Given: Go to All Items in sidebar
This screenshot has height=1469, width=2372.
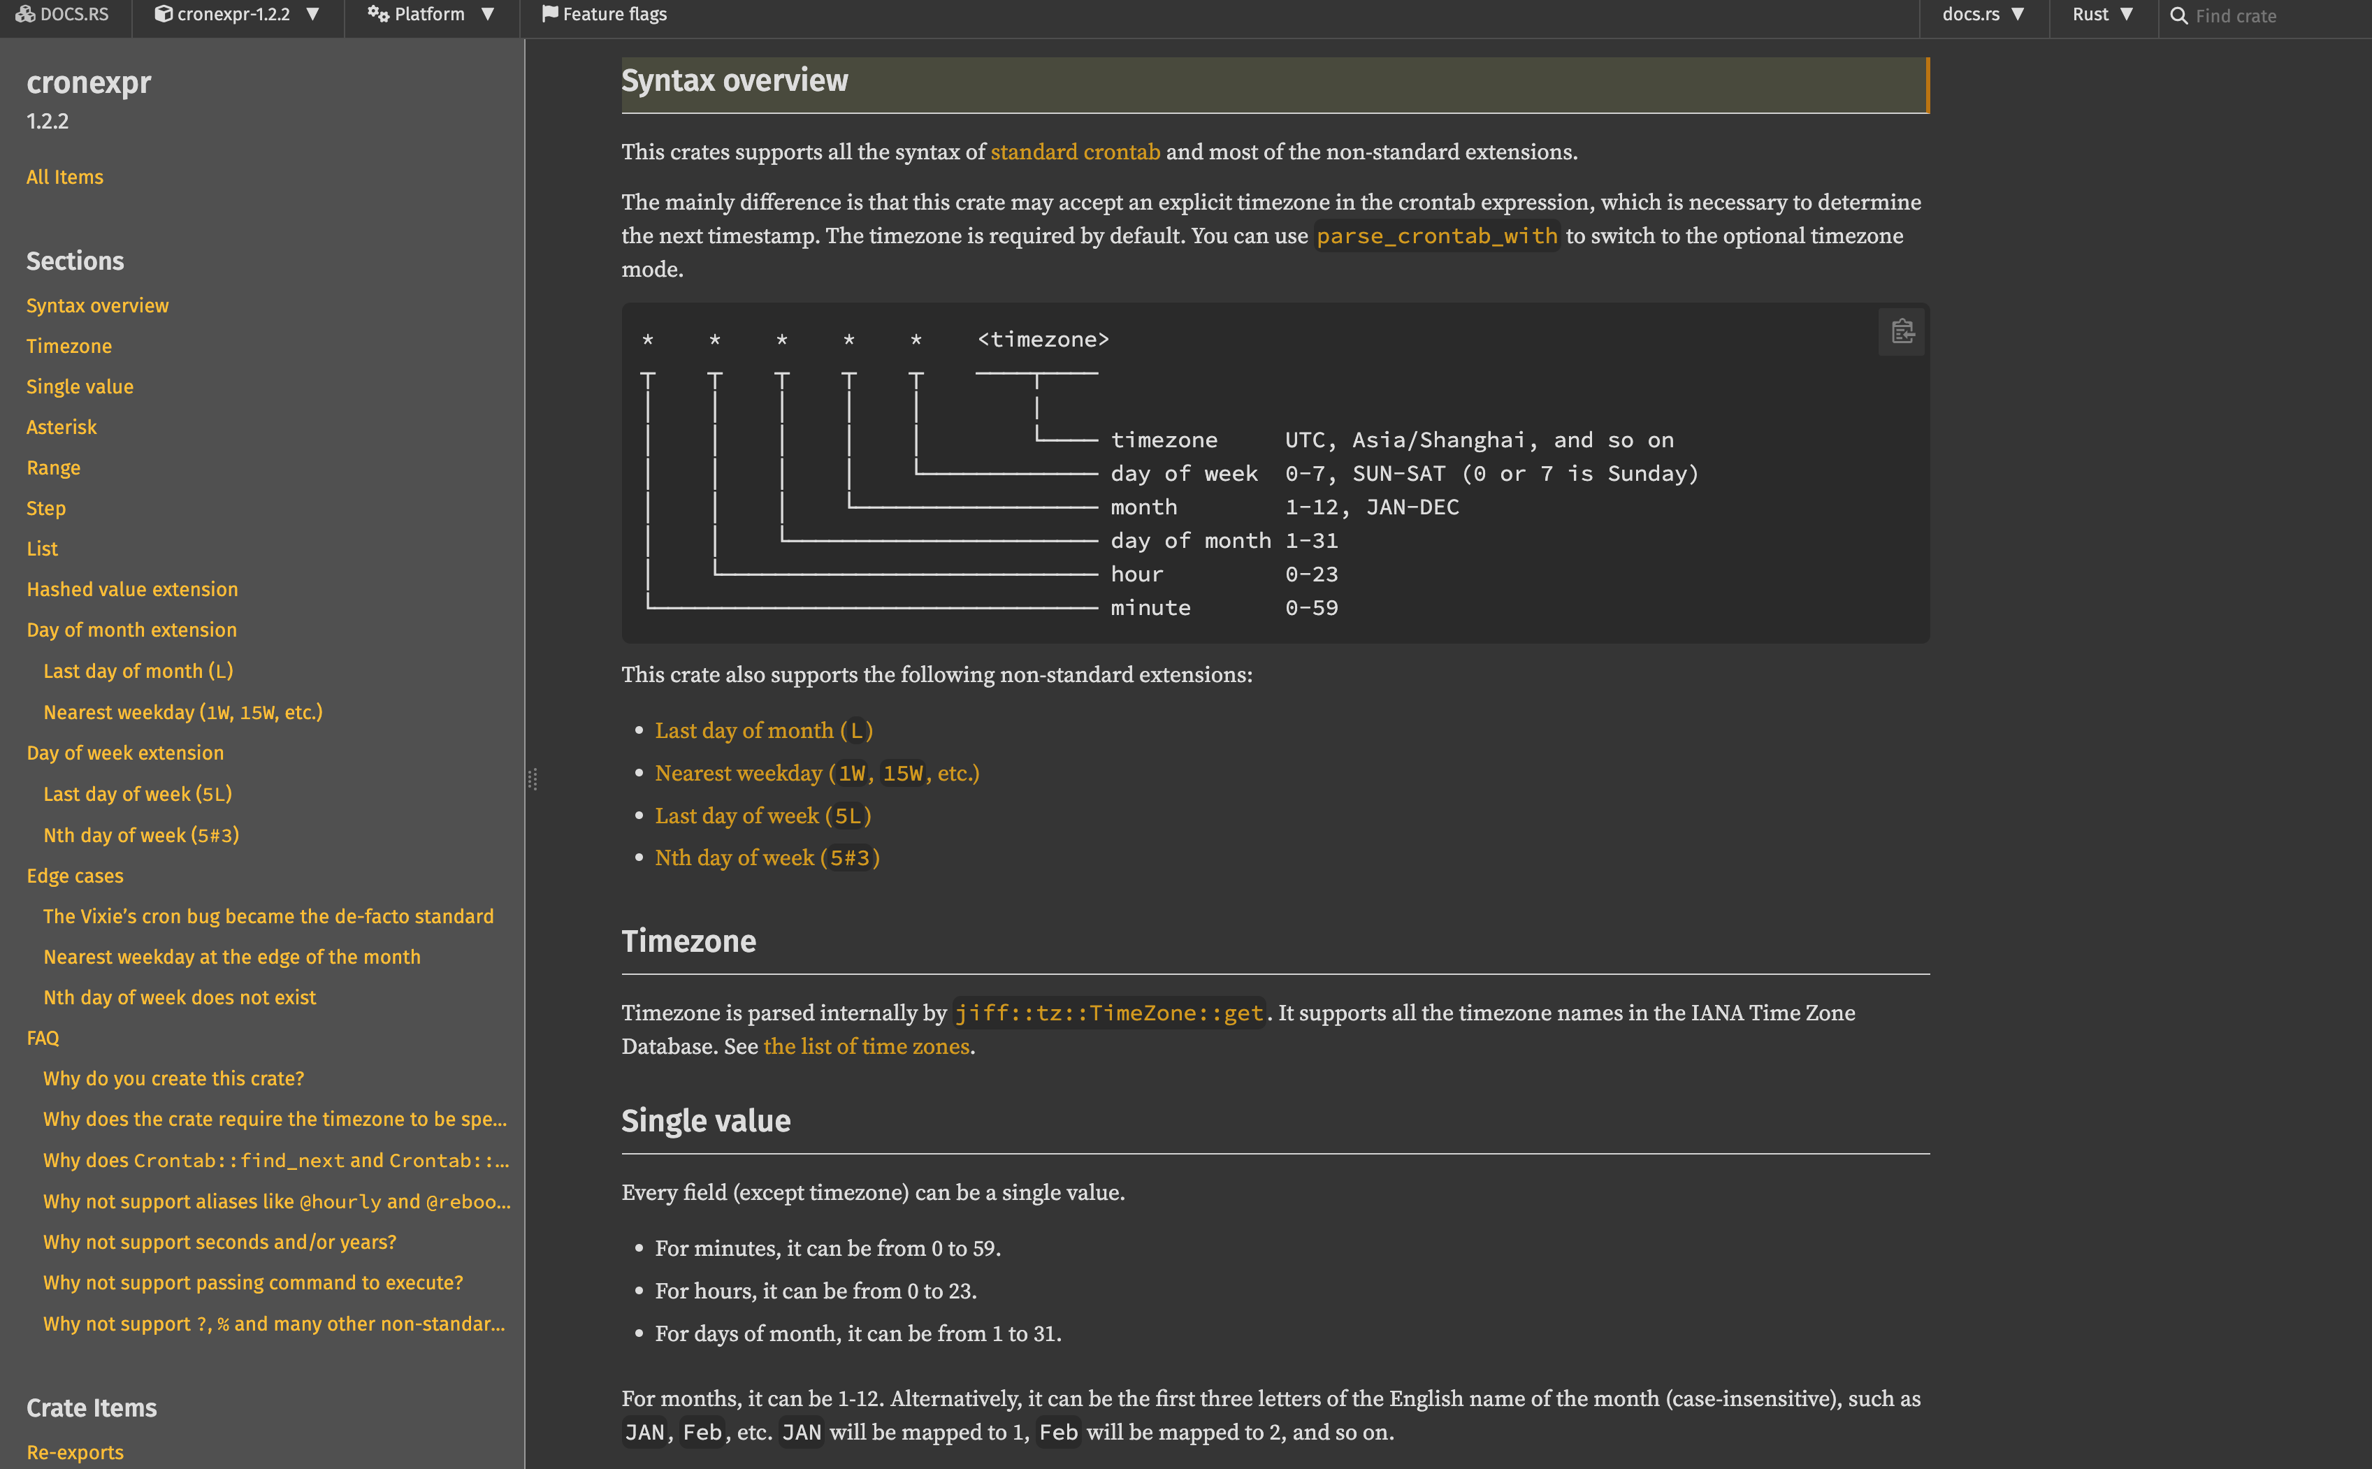Looking at the screenshot, I should [x=64, y=177].
